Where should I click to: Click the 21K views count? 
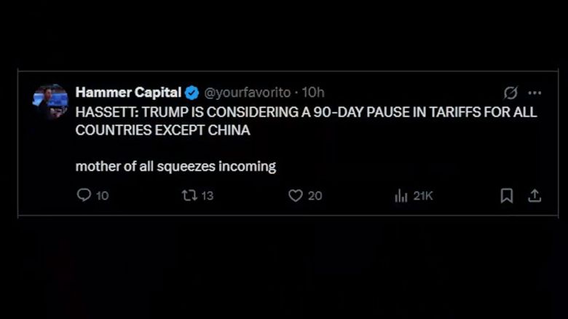(x=423, y=195)
